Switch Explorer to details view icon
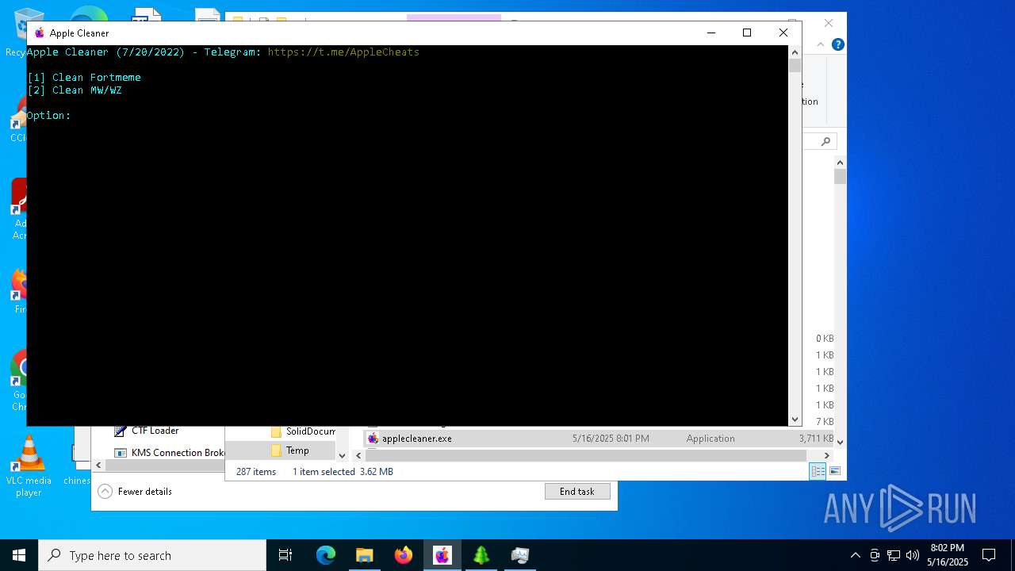Image resolution: width=1015 pixels, height=571 pixels. tap(818, 471)
